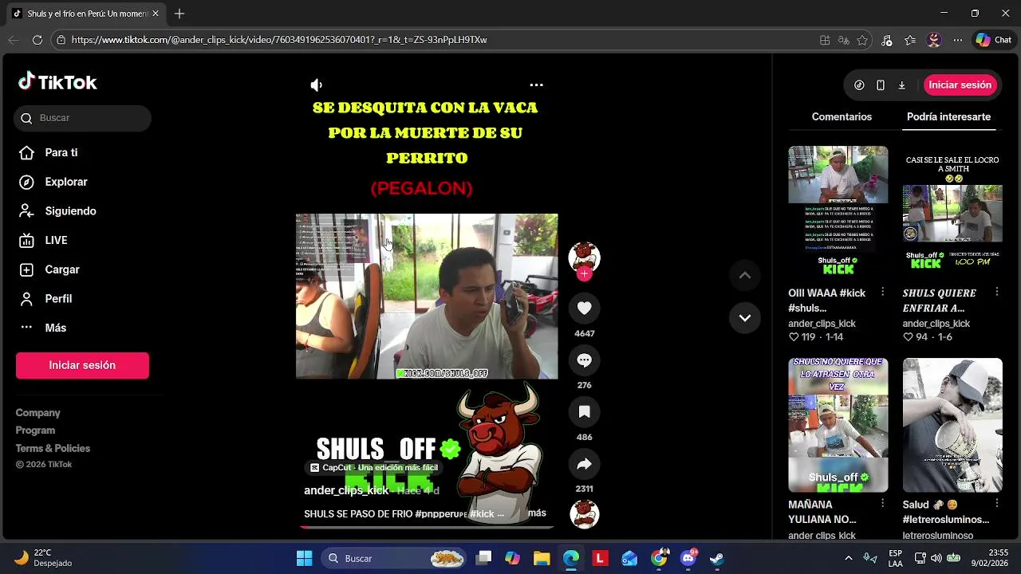Click ander_clips_kick username under video
Image resolution: width=1021 pixels, height=574 pixels.
tap(346, 490)
